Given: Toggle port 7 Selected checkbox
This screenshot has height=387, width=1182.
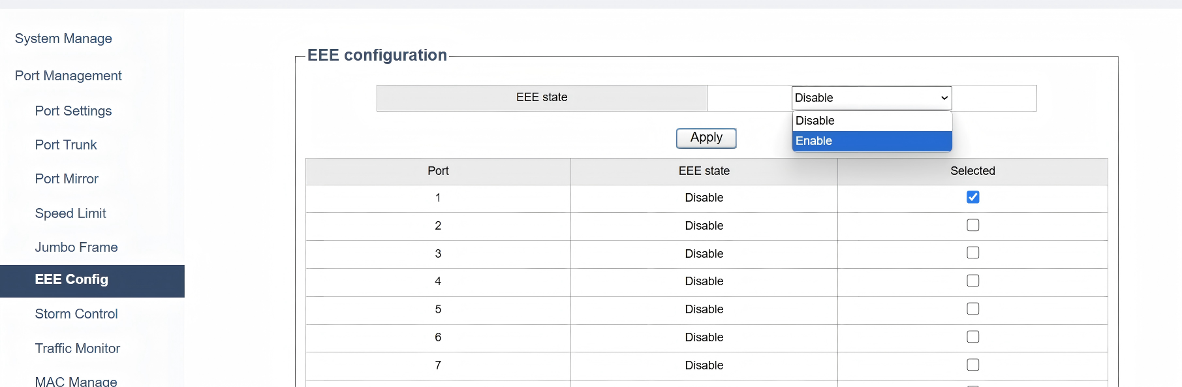Looking at the screenshot, I should [x=972, y=365].
